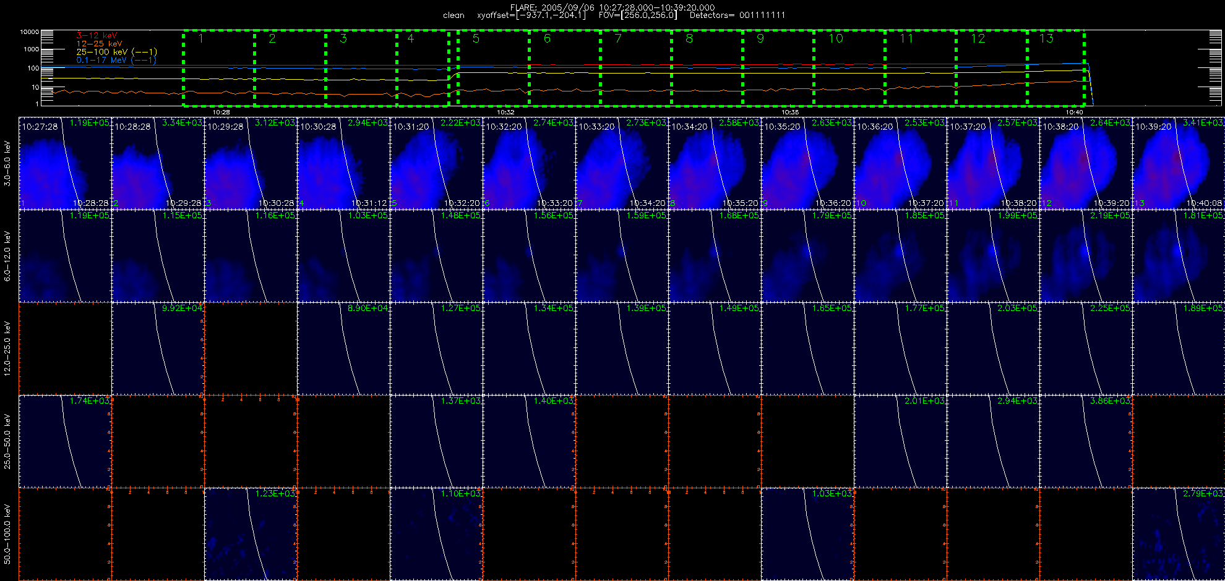
Task: Click the 3.0-6.0 keV row label
Action: [7, 163]
